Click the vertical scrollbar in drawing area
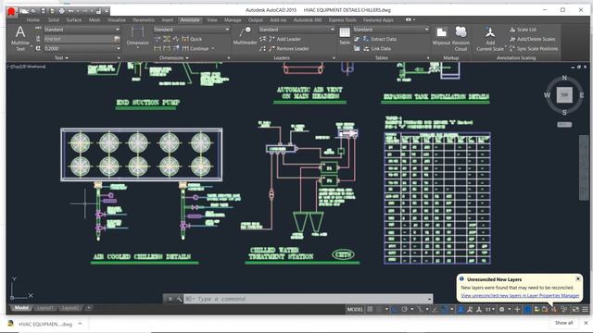This screenshot has width=593, height=333. [584, 168]
